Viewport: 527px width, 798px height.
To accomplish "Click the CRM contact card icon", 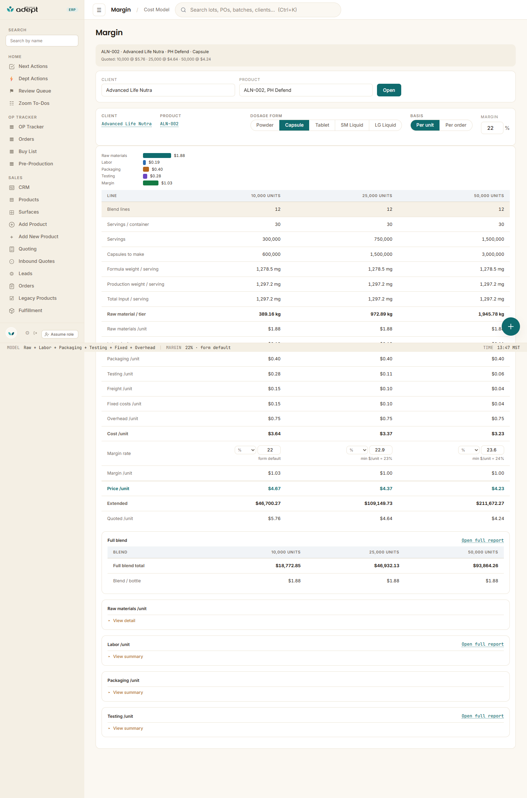I will click(12, 188).
